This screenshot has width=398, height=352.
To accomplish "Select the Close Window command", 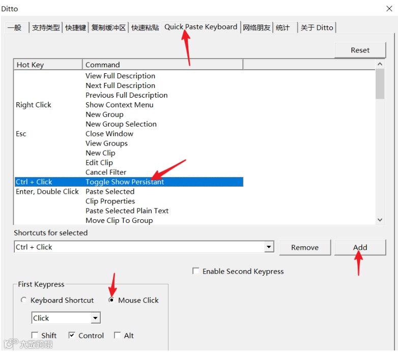I will 129,134.
